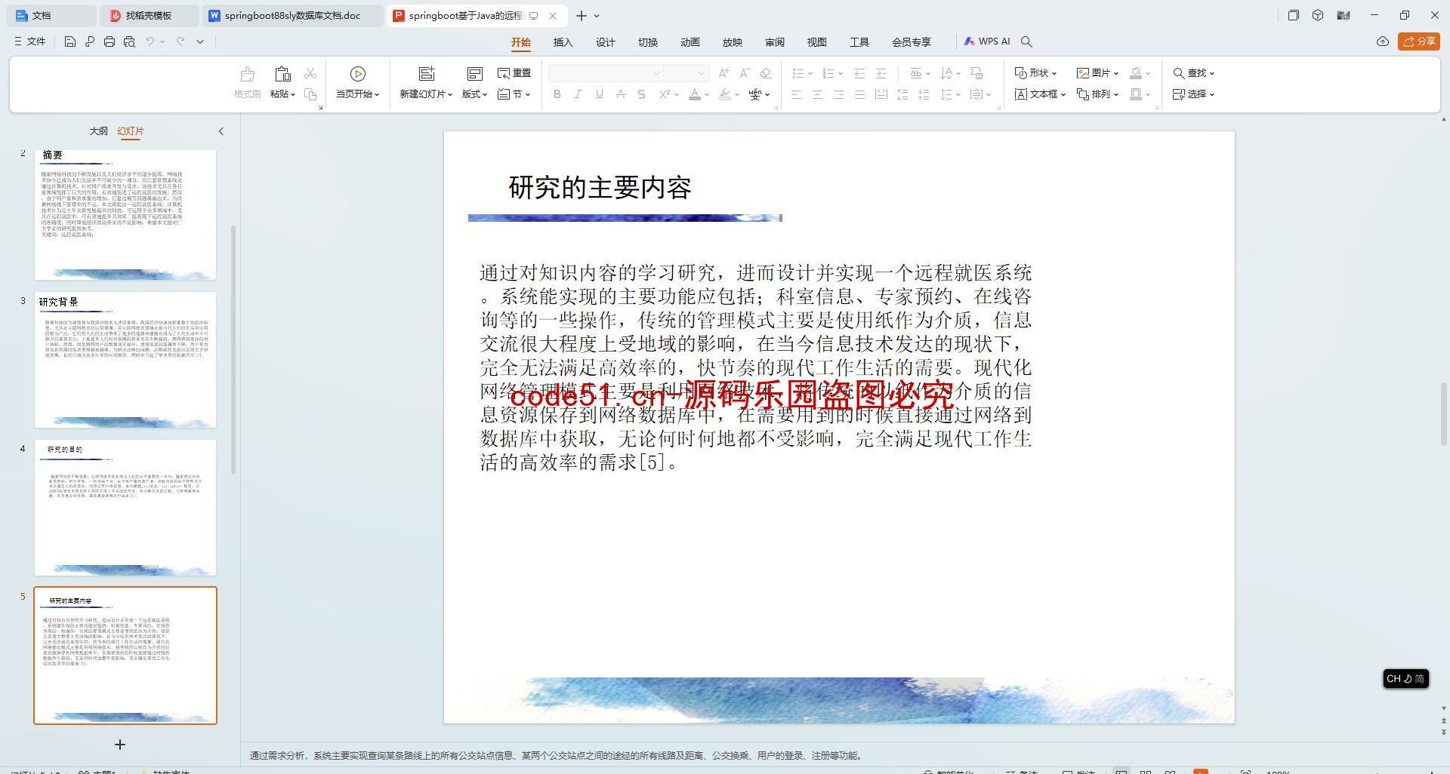Click the Increase Indent icon
This screenshot has height=774, width=1450.
point(881,73)
